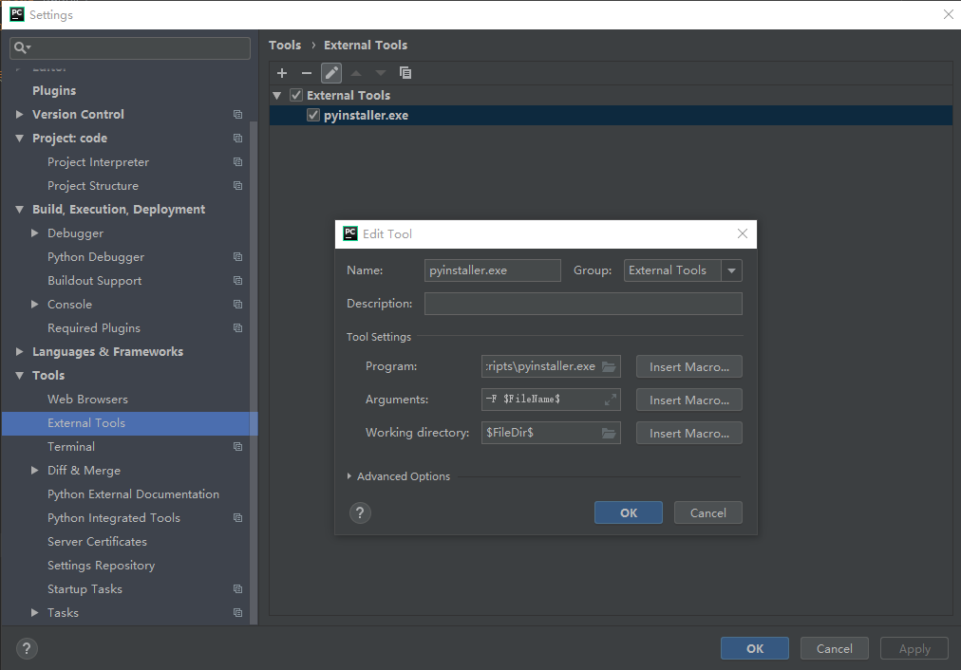Click the move up arrow icon

[x=356, y=73]
